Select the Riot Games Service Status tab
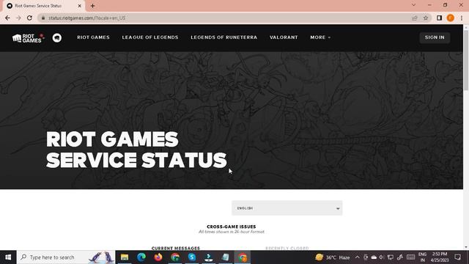Screen dimensions: 469x264 43,6
